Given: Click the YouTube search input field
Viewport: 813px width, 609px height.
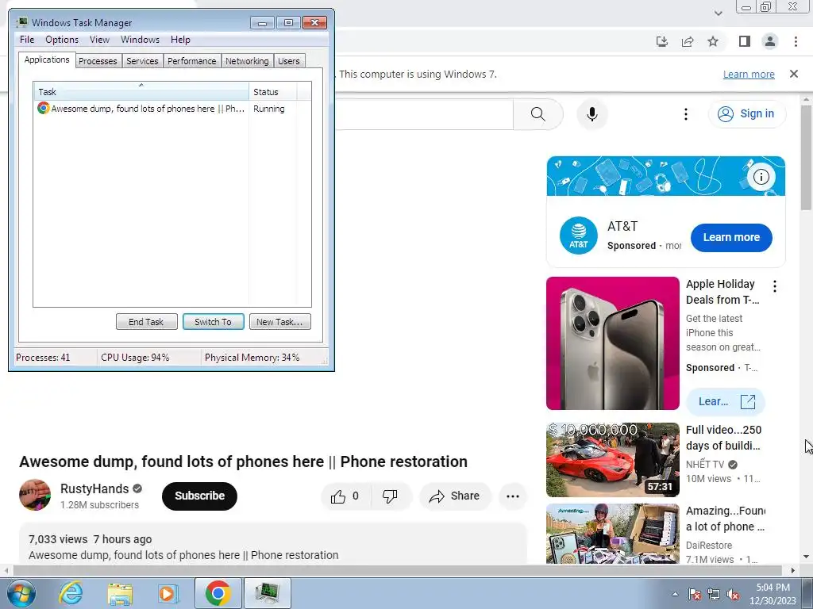Looking at the screenshot, I should (x=424, y=114).
